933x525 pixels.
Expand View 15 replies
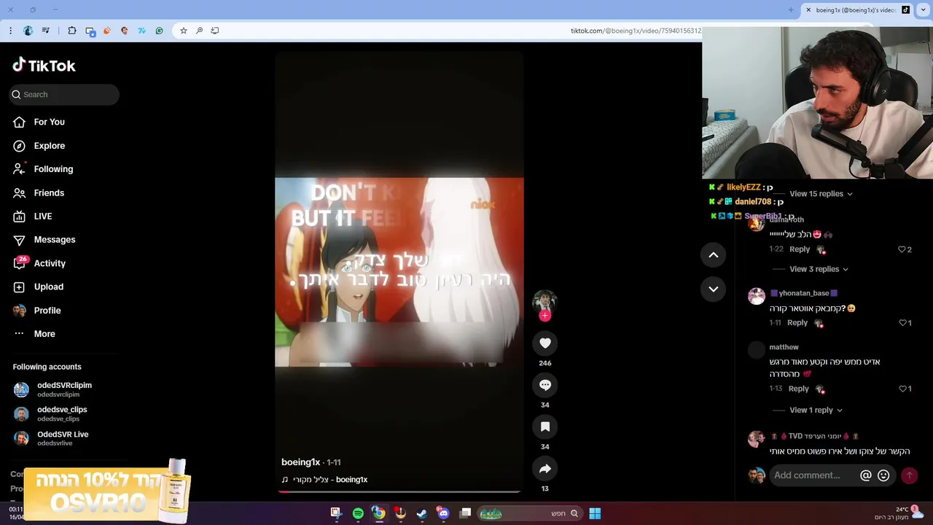(x=821, y=194)
